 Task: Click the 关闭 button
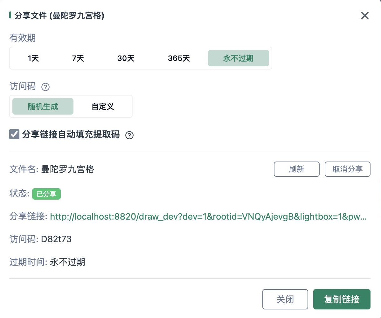pos(285,299)
